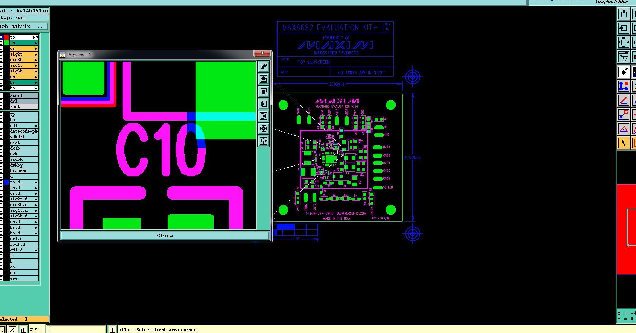Close the Popview window with Close button
The image size is (636, 333).
tap(165, 235)
